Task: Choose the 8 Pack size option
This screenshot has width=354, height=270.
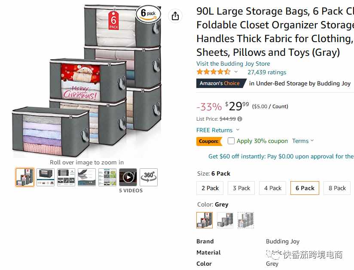Action: 337,188
